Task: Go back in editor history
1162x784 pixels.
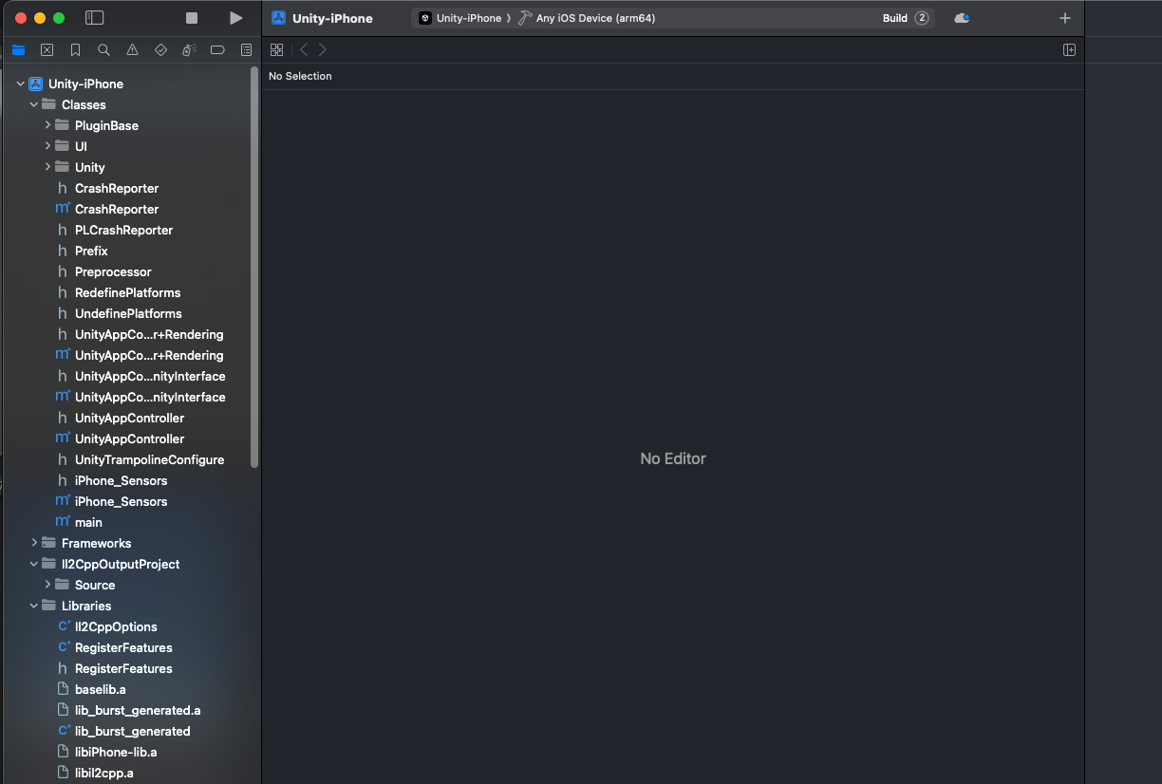Action: [304, 50]
